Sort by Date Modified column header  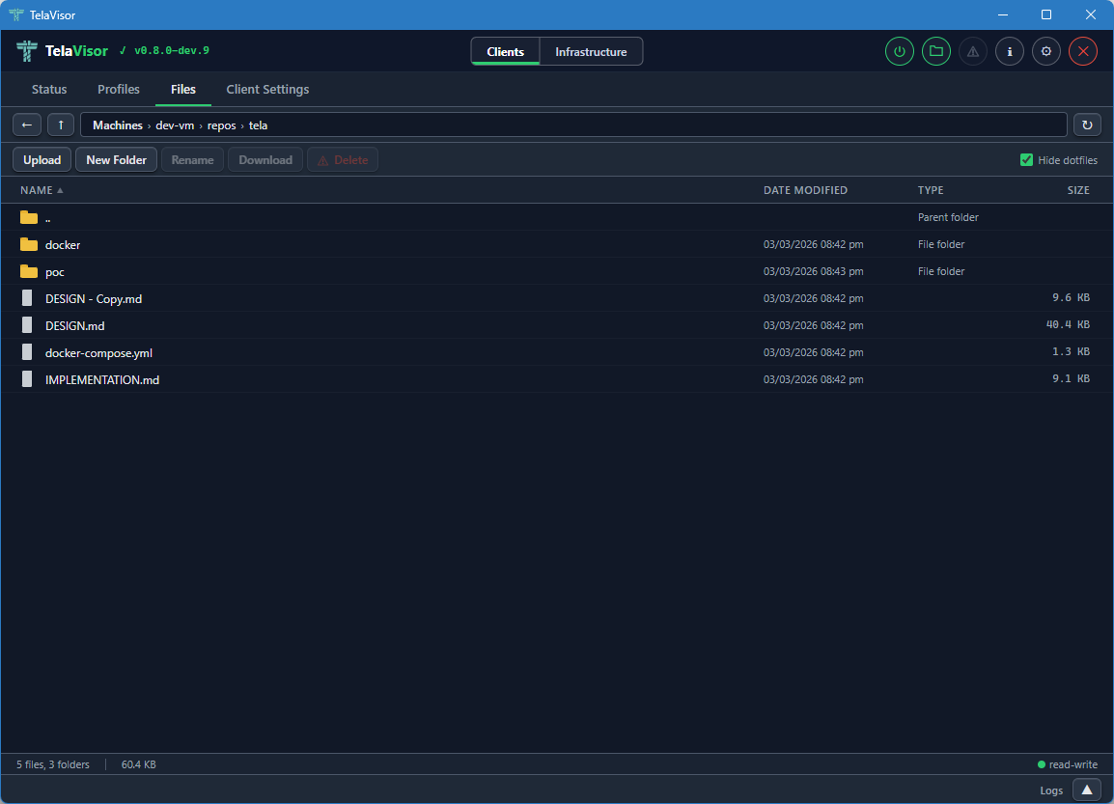coord(805,190)
